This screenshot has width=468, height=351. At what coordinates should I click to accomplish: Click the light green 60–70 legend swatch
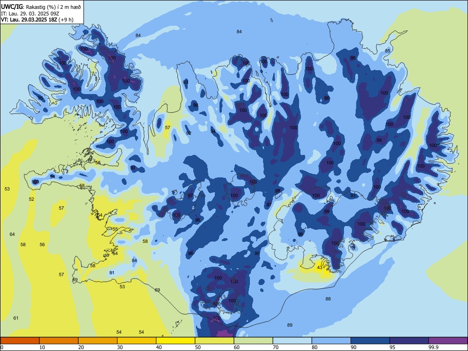(x=253, y=341)
